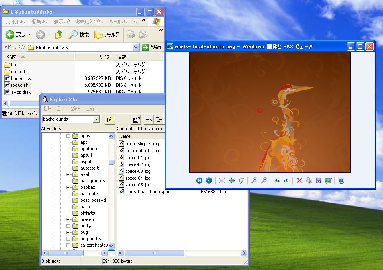Show more Explorer menu items via chevron
Screen dimensions: 383x270
[144, 20]
